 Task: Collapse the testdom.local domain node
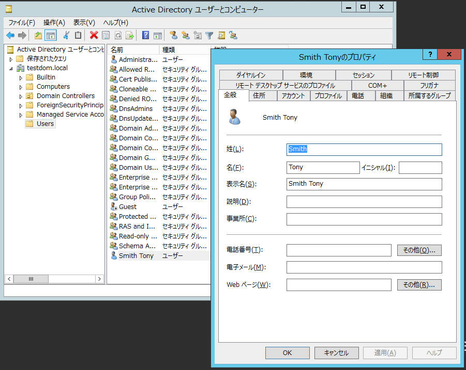pyautogui.click(x=11, y=69)
